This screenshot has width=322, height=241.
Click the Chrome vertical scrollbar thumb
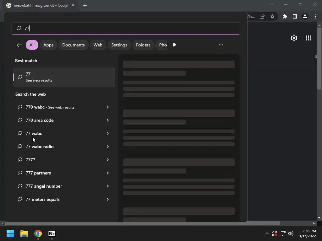tap(319, 58)
